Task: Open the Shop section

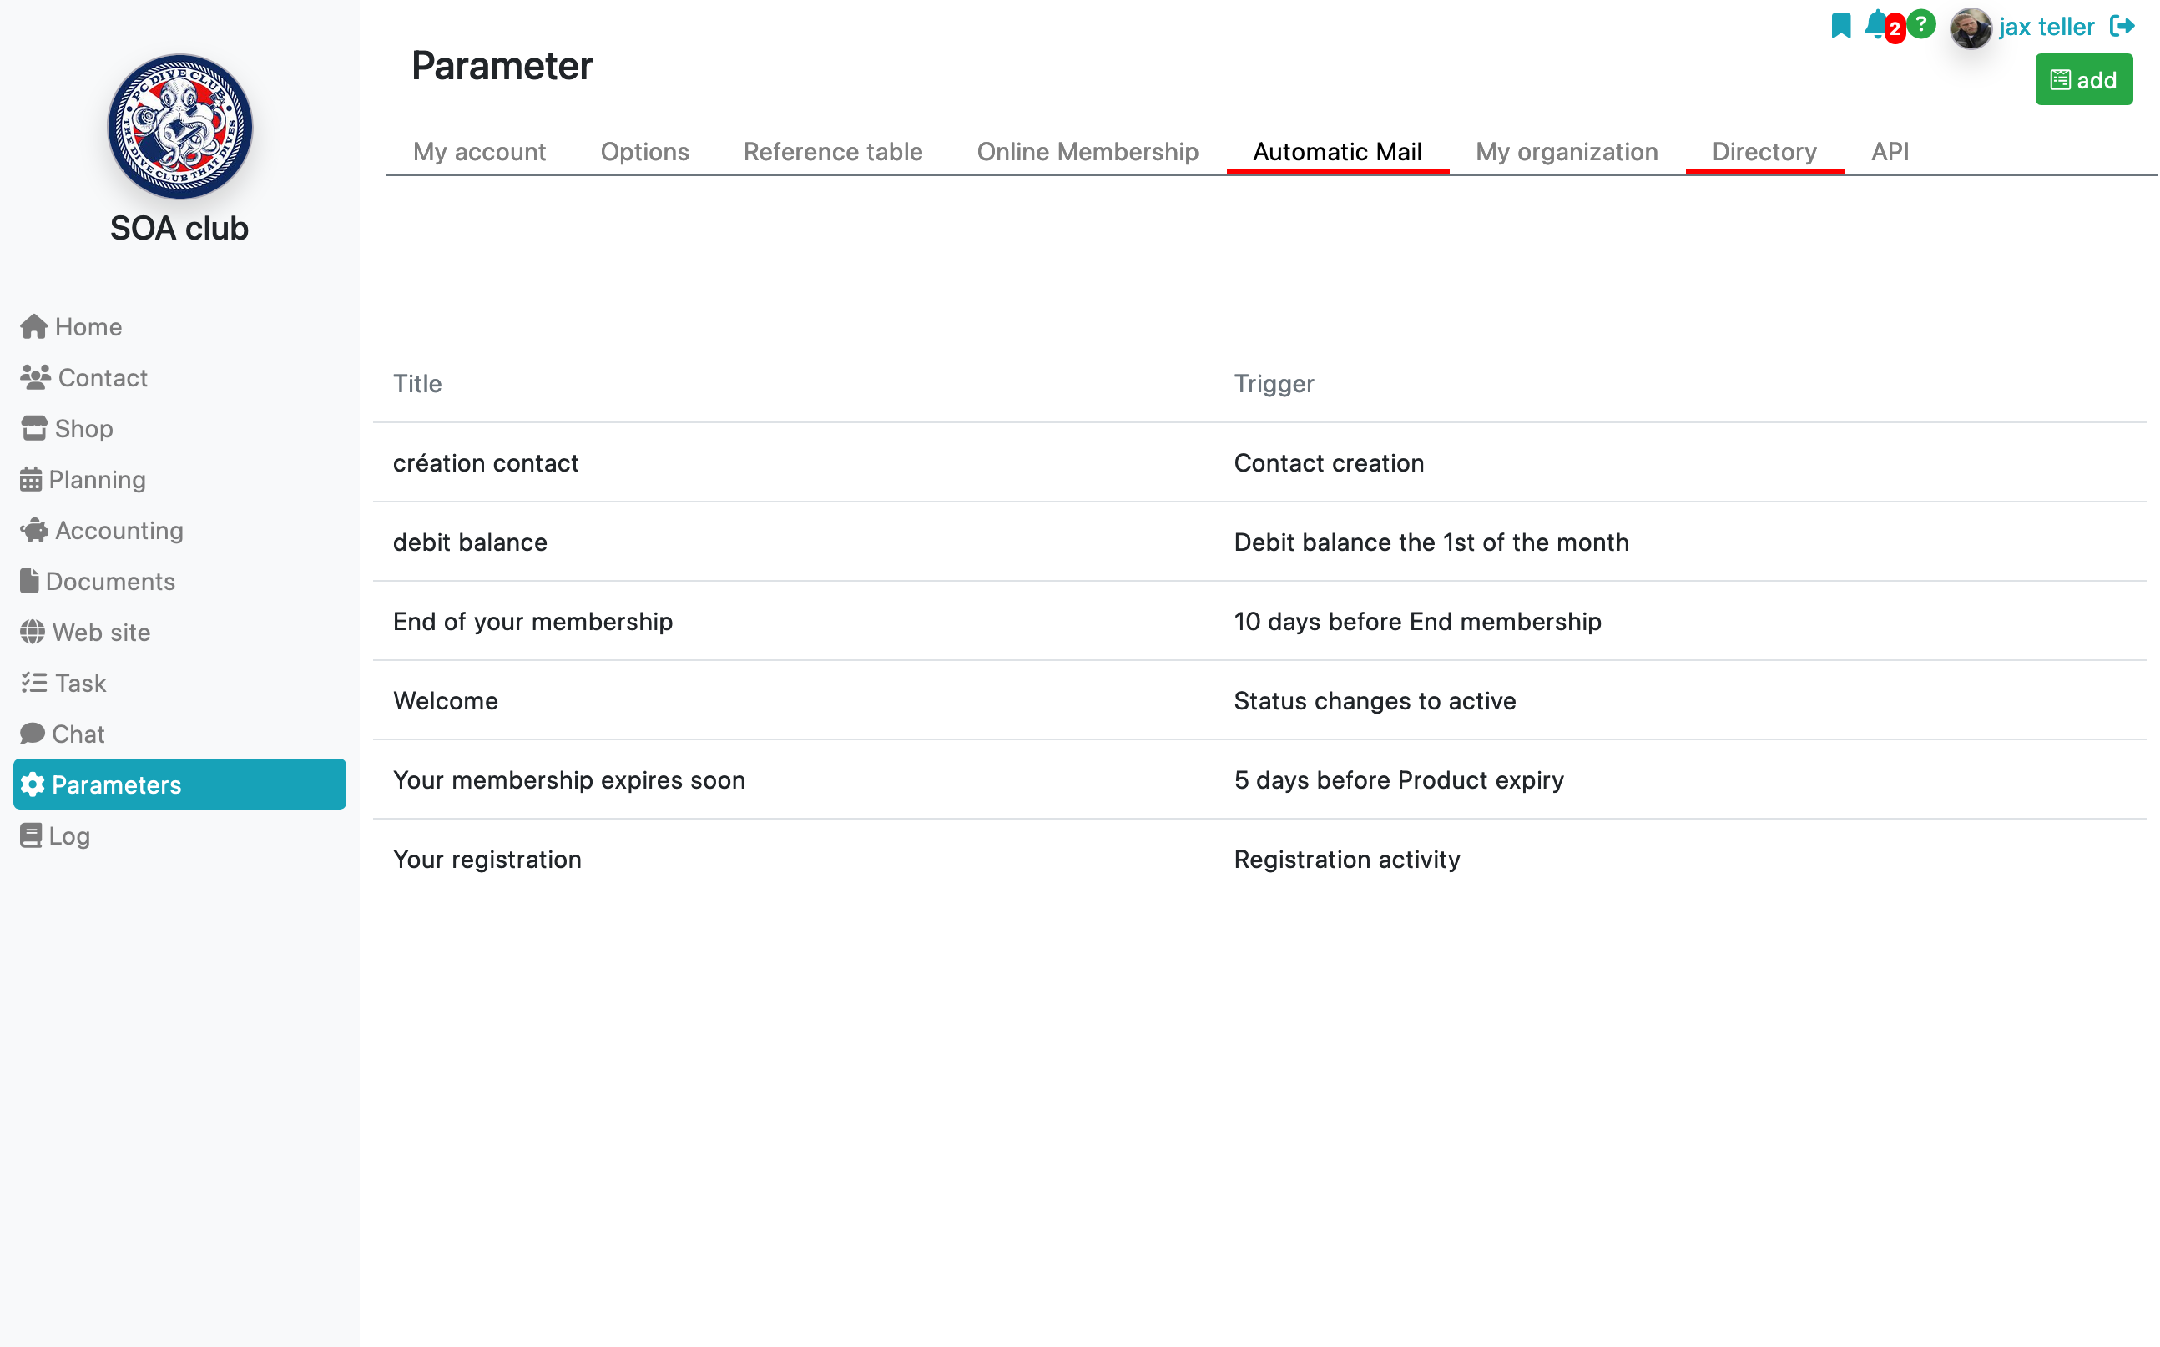Action: 67,428
